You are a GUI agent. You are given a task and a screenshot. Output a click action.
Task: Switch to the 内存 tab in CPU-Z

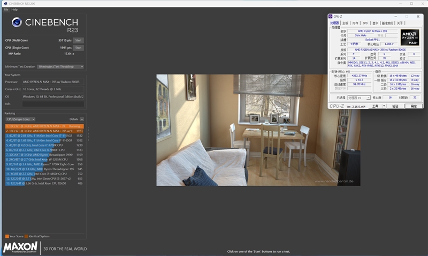coord(355,23)
